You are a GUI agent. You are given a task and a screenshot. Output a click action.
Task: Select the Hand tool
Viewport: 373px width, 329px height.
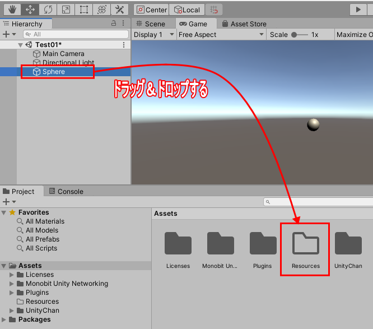(x=12, y=10)
